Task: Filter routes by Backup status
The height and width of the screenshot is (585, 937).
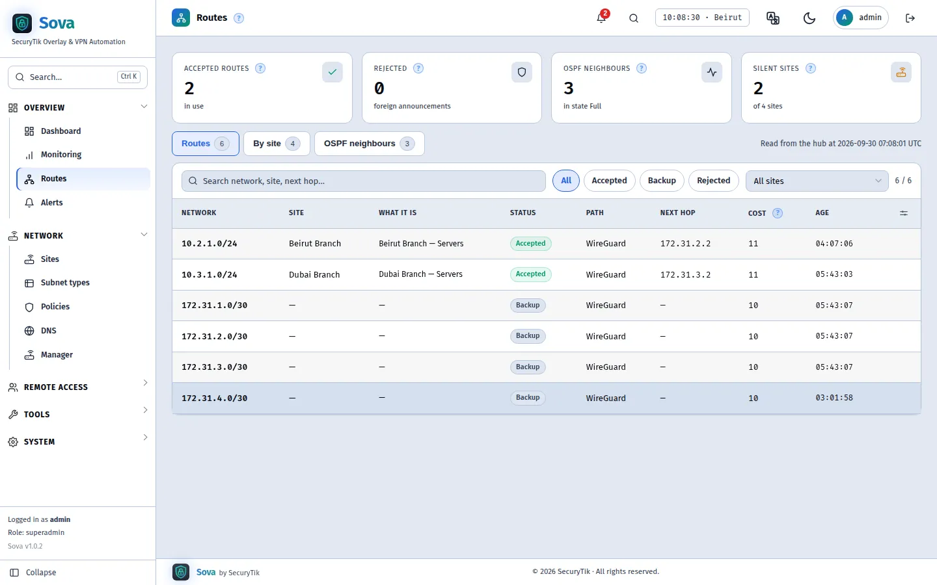Action: [662, 181]
